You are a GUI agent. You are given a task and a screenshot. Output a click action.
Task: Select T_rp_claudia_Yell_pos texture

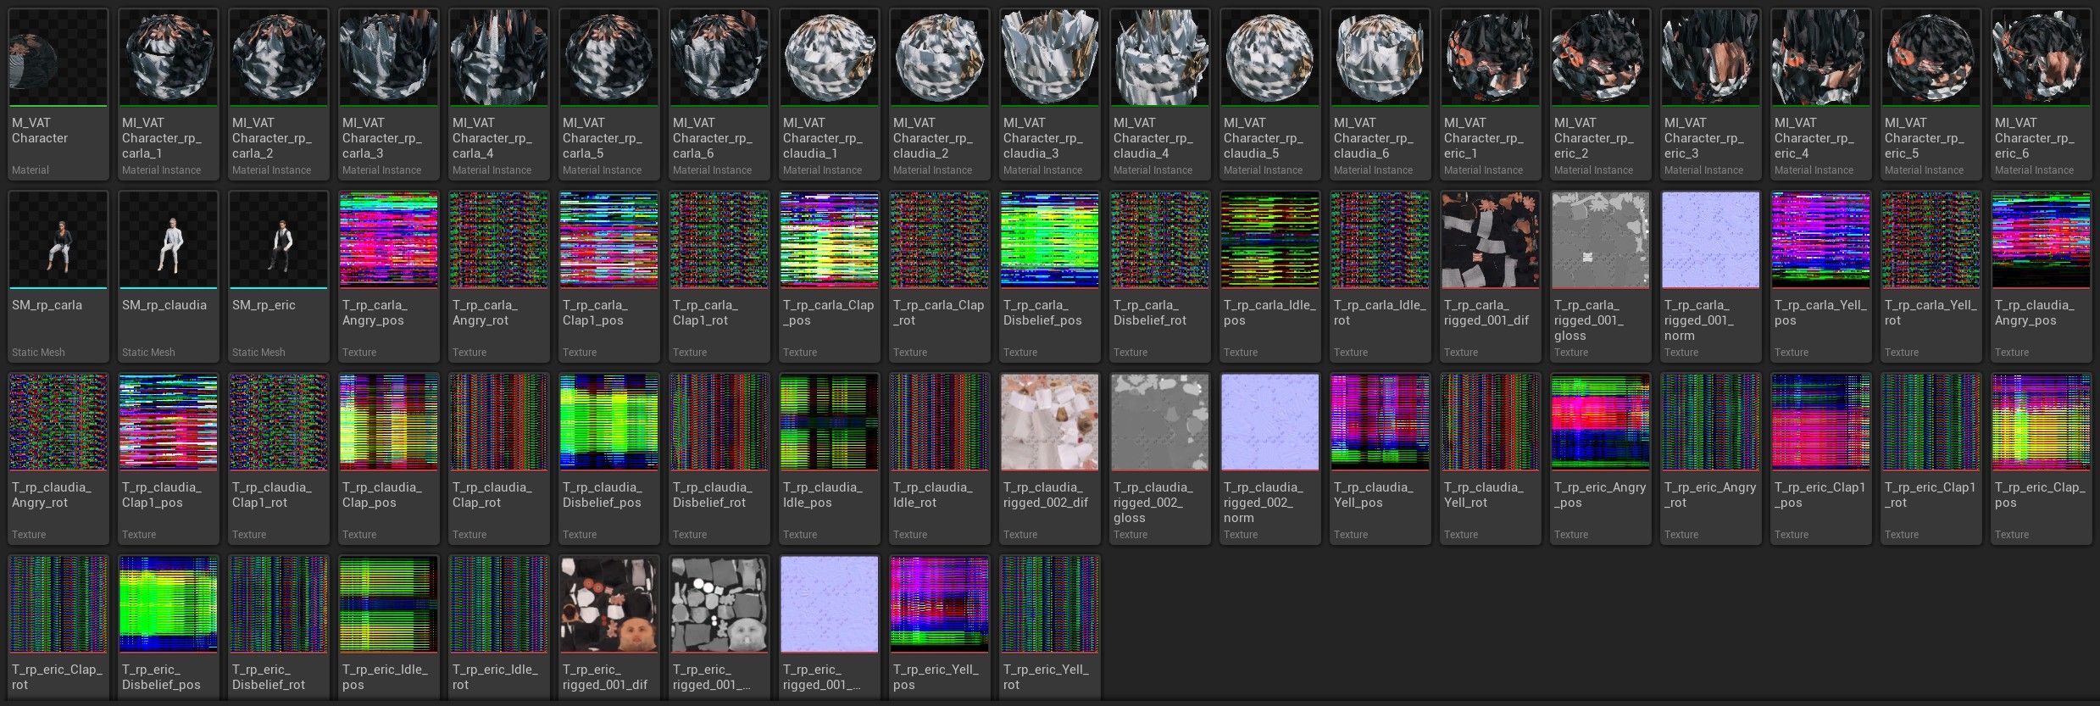(1381, 459)
